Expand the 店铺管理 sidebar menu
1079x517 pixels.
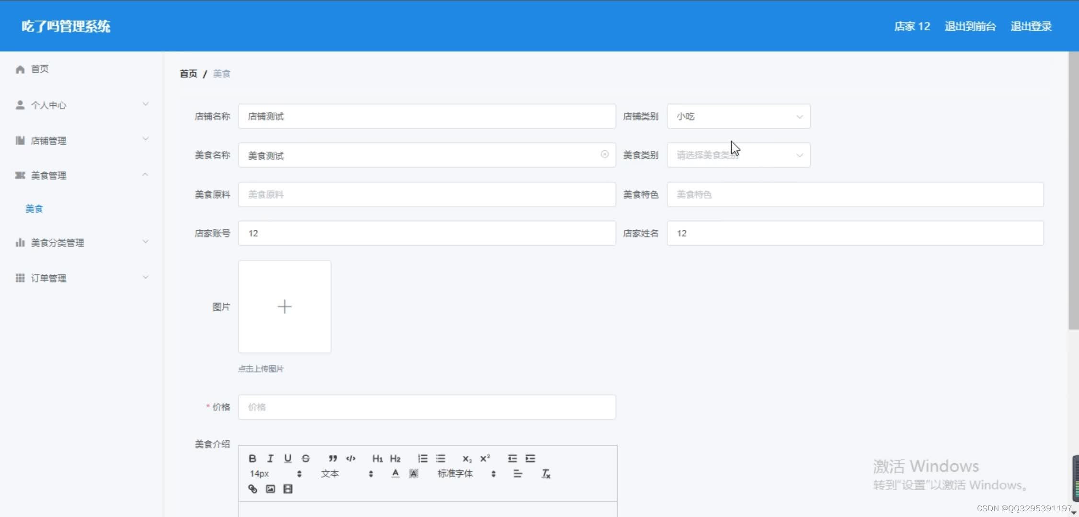(81, 140)
